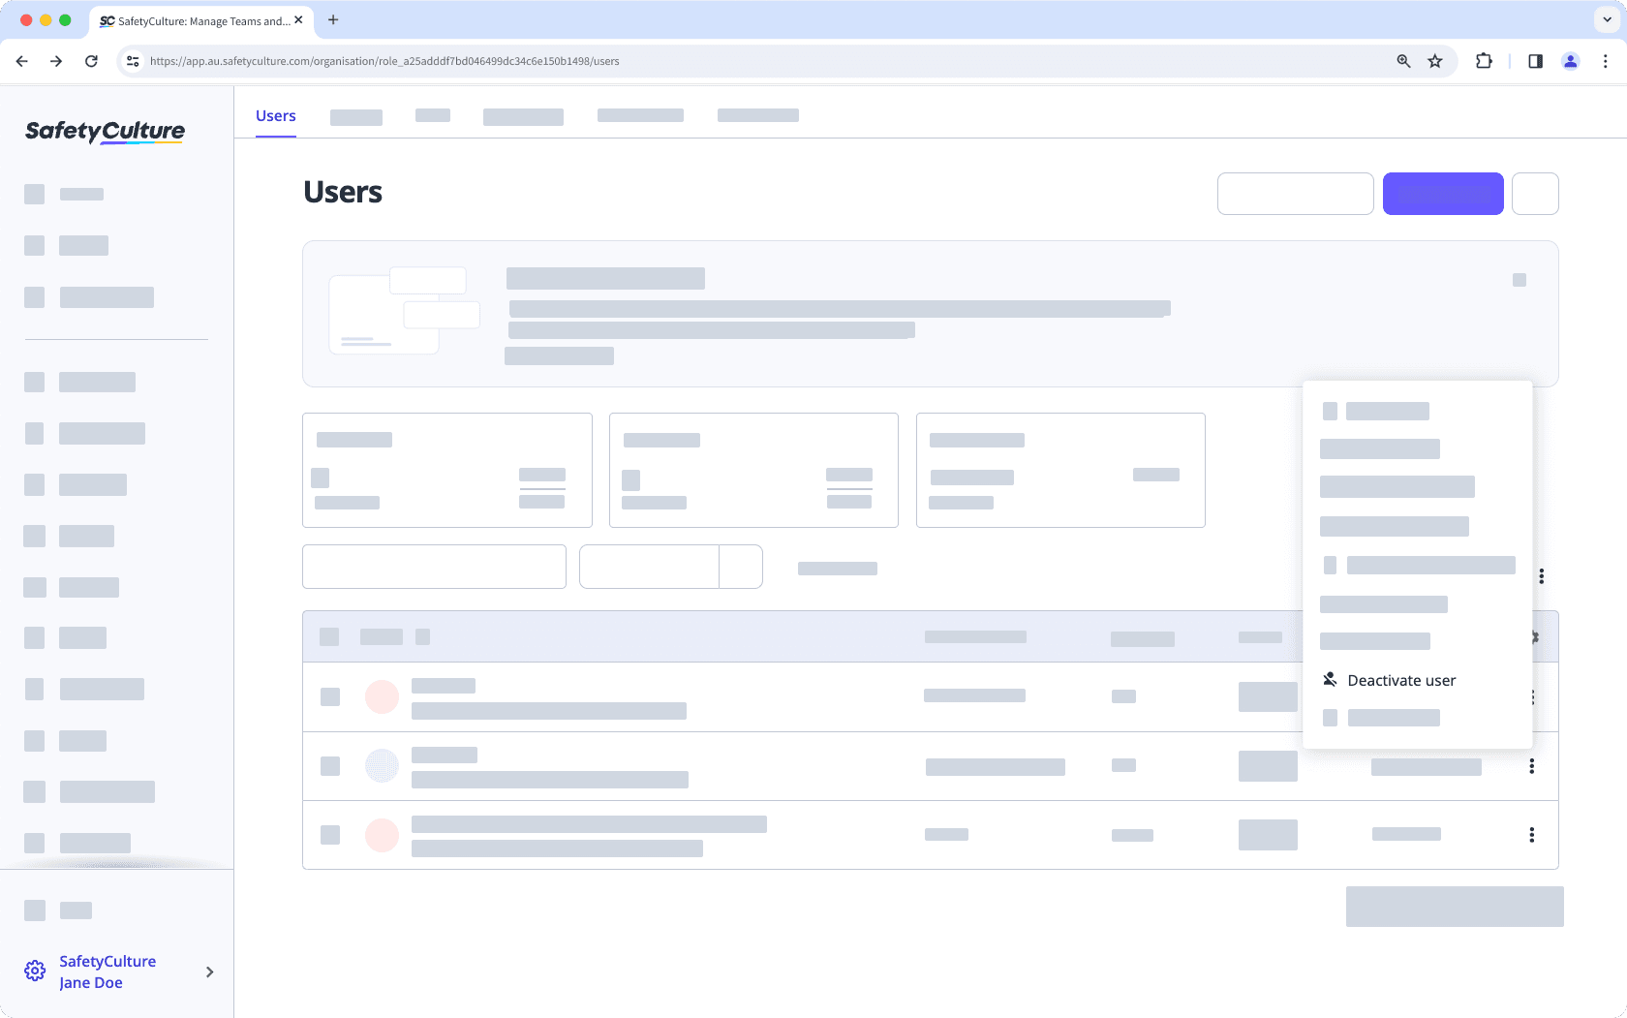Navigate back with the browser back arrow

click(21, 60)
